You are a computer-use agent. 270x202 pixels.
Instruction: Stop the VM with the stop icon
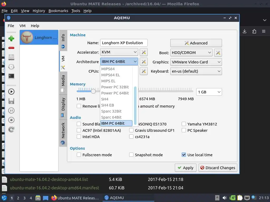click(11, 120)
